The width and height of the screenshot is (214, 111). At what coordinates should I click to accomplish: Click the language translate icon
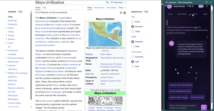click(107, 2)
